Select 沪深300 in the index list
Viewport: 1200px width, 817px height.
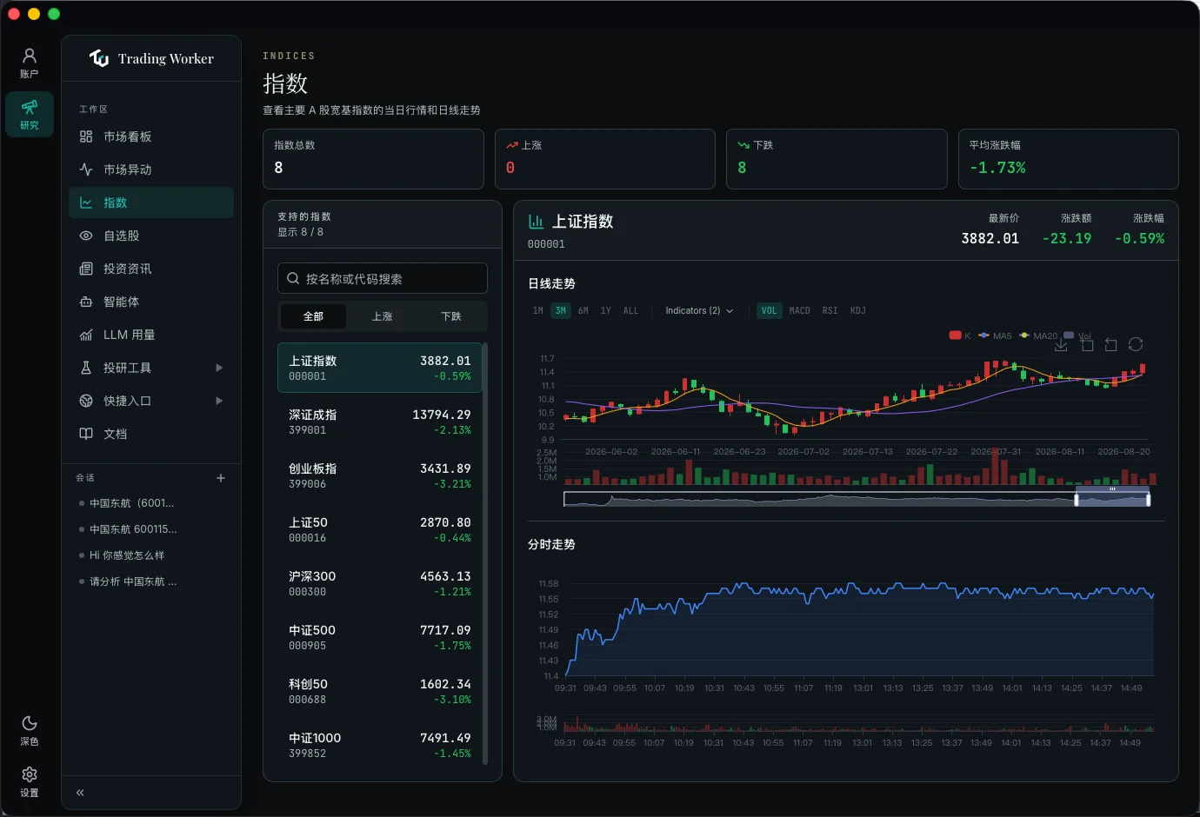click(x=380, y=583)
